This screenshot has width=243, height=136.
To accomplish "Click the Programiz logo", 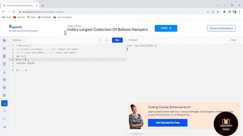I will pyautogui.click(x=16, y=27).
